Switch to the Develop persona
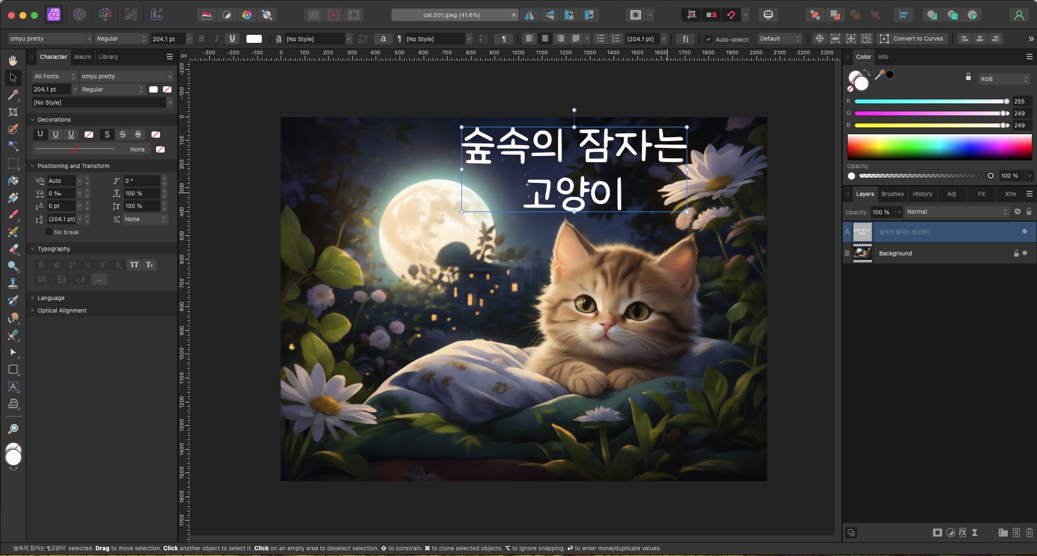Viewport: 1037px width, 556px height. [x=105, y=15]
